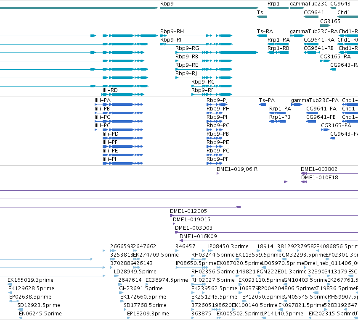This screenshot has width=358, height=320.
Task: Click the SD12923.5prime EST label
Action: coord(39,305)
